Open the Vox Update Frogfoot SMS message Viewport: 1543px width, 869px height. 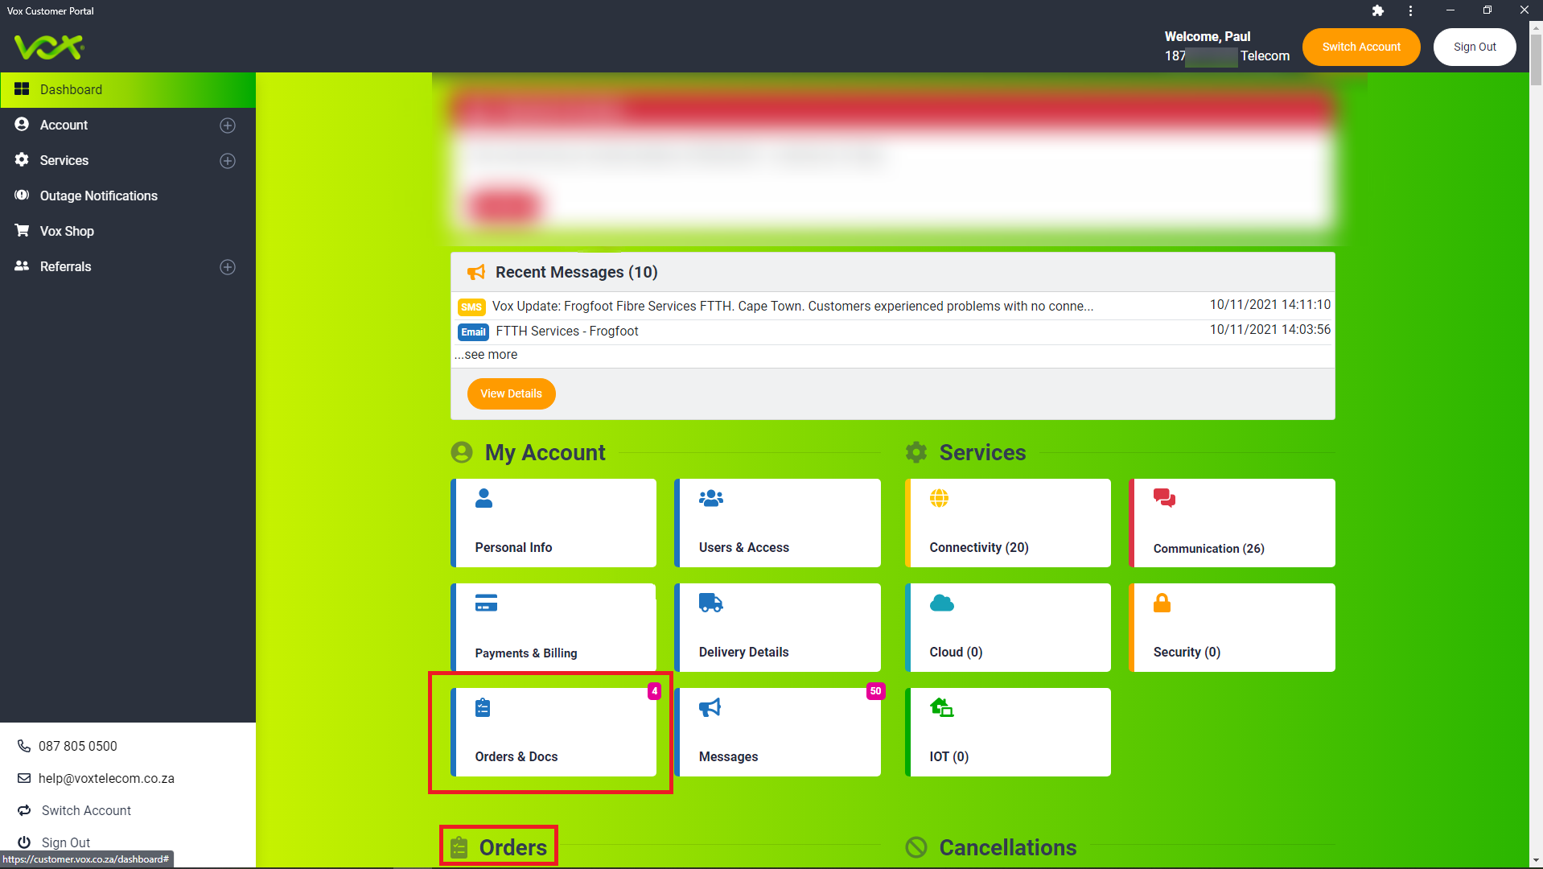(893, 306)
